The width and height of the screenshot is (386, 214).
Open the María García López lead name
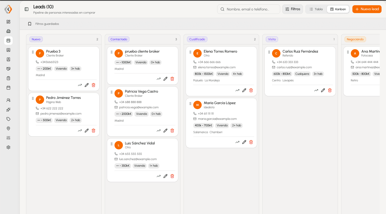click(220, 103)
